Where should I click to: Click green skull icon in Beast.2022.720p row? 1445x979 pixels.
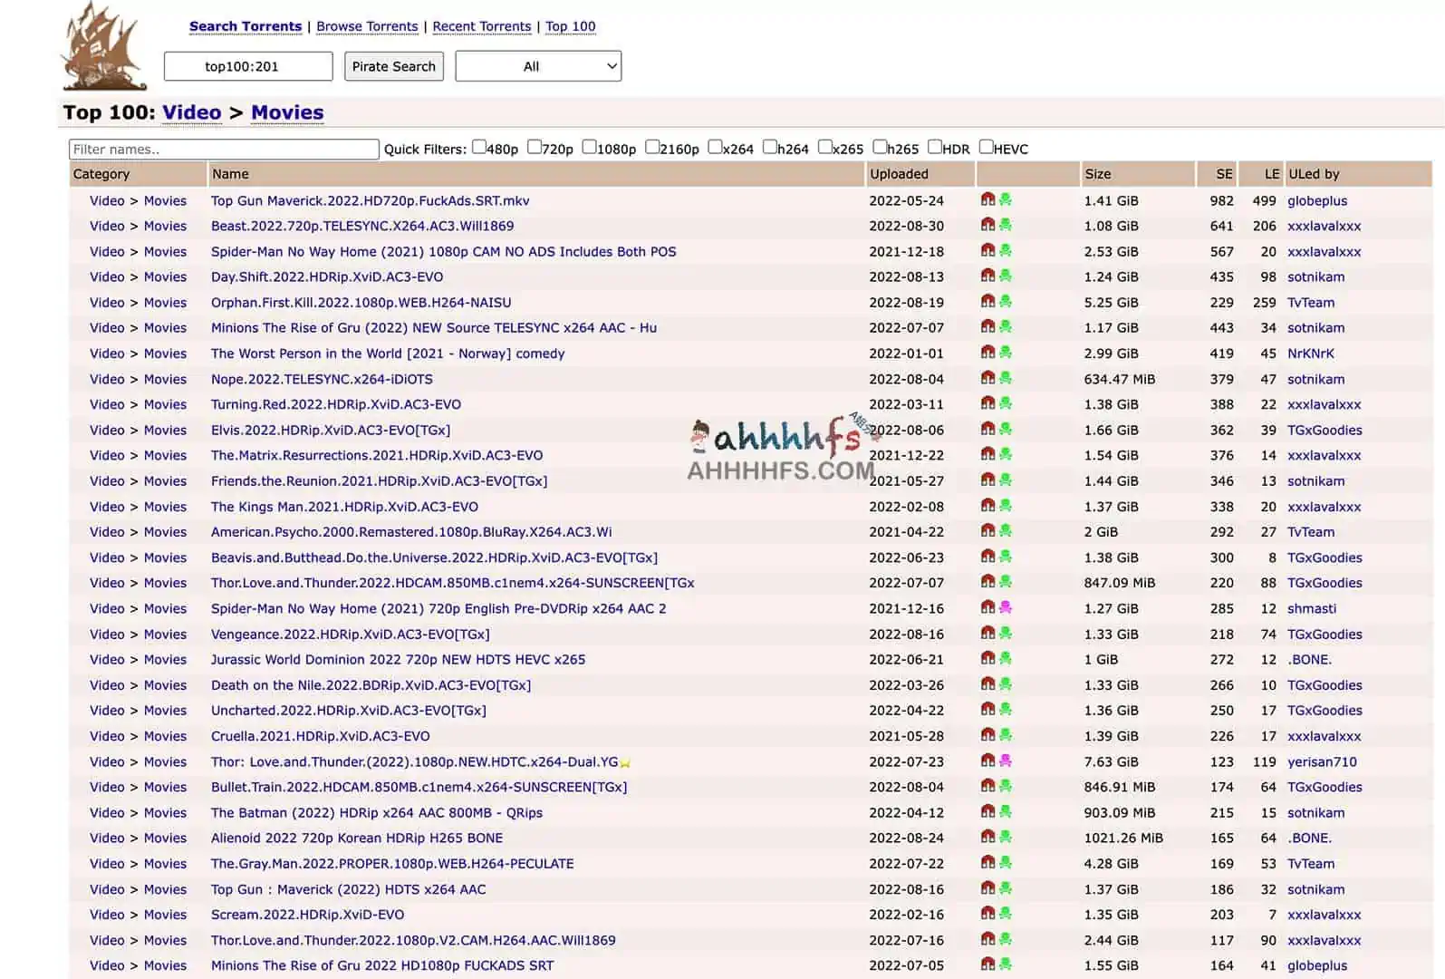click(1005, 225)
